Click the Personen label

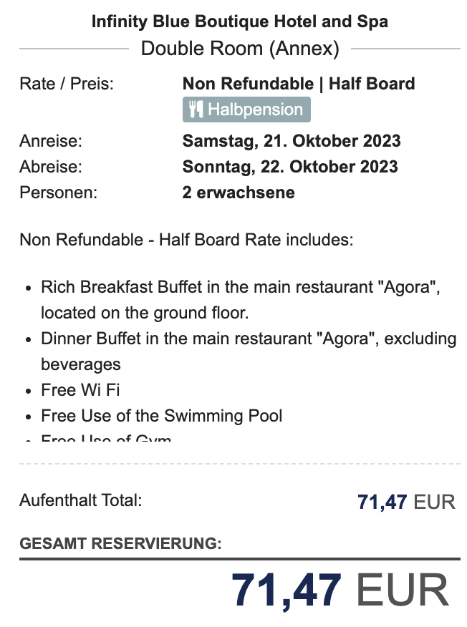coord(59,193)
